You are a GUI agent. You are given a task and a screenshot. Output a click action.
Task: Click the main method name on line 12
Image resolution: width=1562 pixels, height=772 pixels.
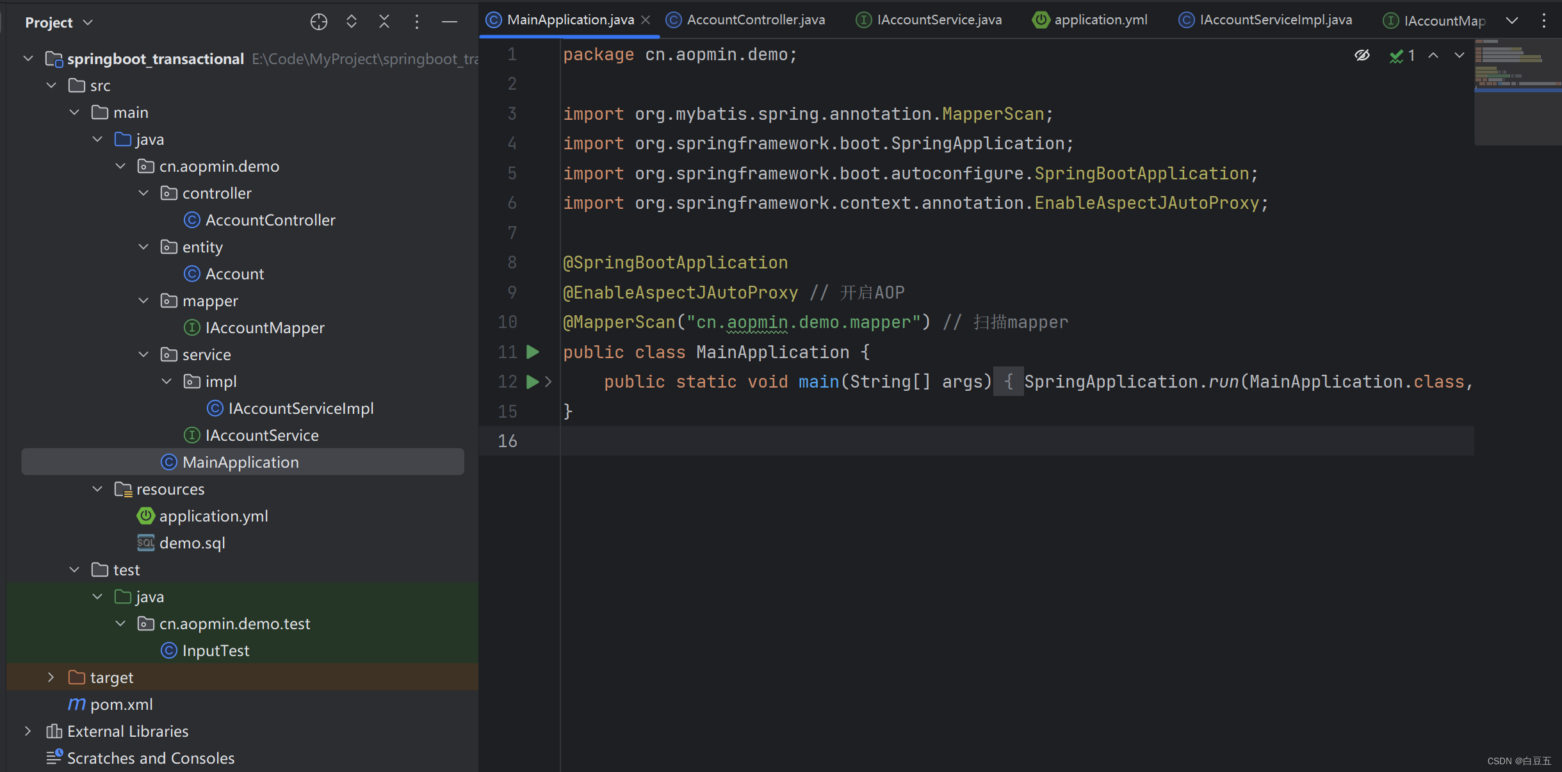819,382
